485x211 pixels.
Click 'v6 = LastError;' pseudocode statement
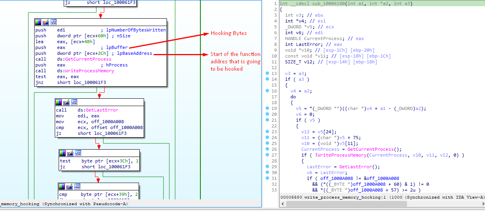click(327, 173)
